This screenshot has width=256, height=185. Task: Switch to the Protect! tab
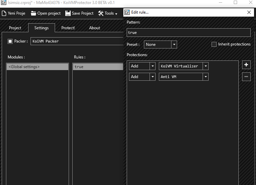68,28
